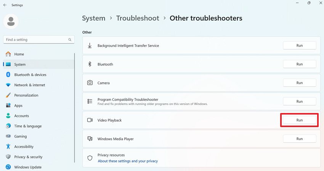
Task: Click the System monitor icon
Action: click(8, 65)
